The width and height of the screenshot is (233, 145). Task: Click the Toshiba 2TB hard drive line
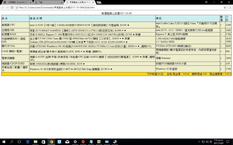78,42
